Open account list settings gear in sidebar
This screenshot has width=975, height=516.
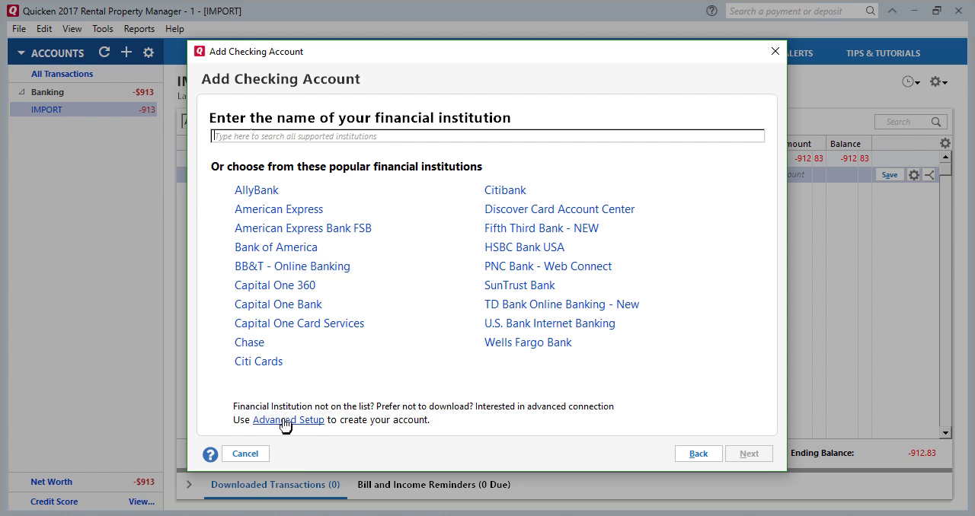tap(149, 53)
